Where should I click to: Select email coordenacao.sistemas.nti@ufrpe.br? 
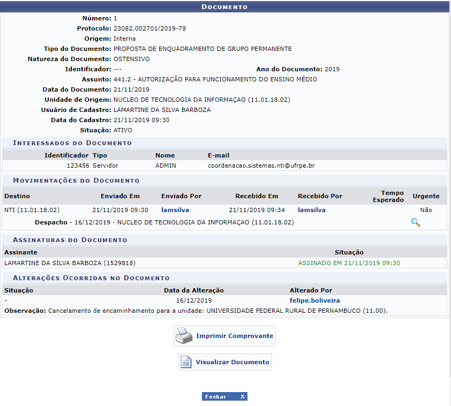coord(261,166)
